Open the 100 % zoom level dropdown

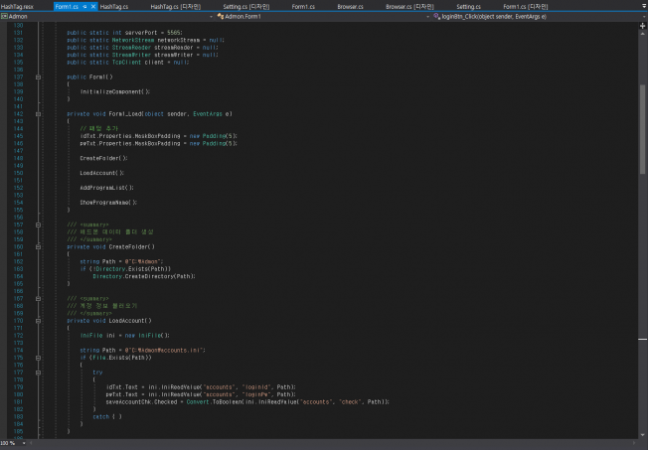[24, 443]
